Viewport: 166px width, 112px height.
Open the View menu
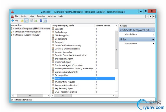point(32,16)
